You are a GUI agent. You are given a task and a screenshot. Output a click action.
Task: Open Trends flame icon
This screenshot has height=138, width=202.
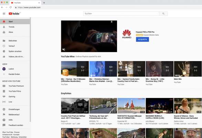pyautogui.click(x=4, y=27)
